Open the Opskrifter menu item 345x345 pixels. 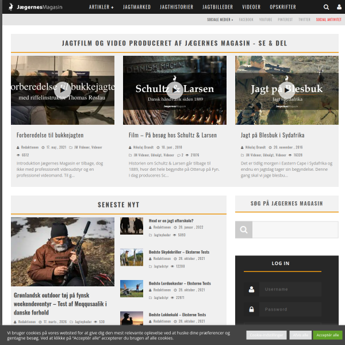coord(283,7)
